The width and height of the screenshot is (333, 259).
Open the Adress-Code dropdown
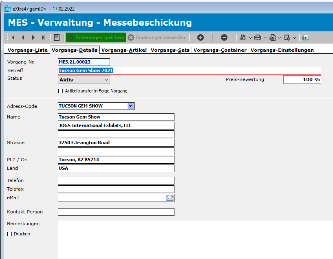[130, 105]
